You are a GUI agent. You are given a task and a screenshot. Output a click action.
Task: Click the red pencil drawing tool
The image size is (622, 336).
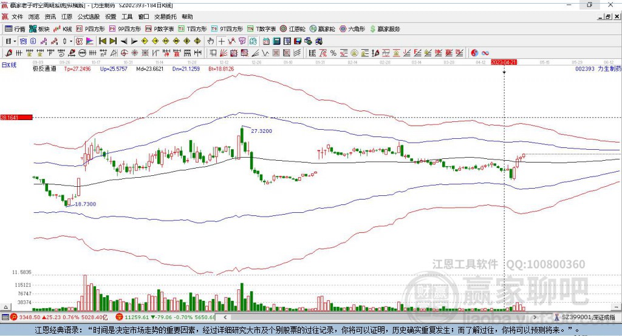[9, 53]
